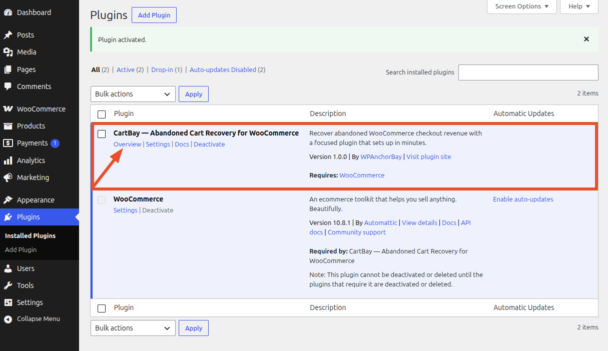The height and width of the screenshot is (351, 608).
Task: Dismiss the Plugin activated notice
Action: click(x=586, y=39)
